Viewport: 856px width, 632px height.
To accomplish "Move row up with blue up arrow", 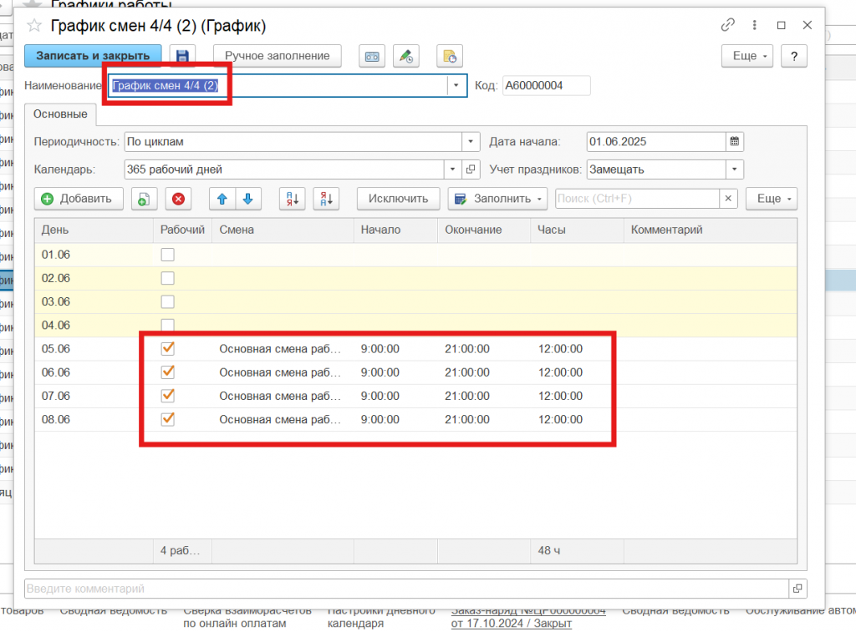I will coord(222,199).
